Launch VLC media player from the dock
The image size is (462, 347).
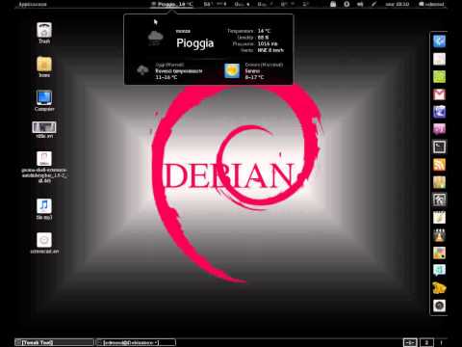coord(439,235)
